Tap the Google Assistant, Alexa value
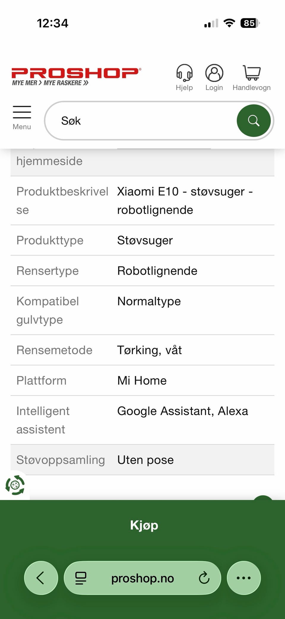The height and width of the screenshot is (619, 285). (x=183, y=411)
